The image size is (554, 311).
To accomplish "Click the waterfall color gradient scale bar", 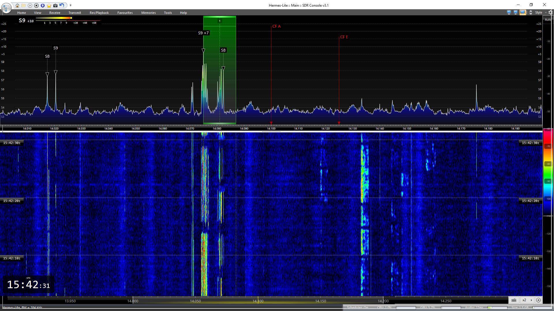I will click(x=547, y=173).
